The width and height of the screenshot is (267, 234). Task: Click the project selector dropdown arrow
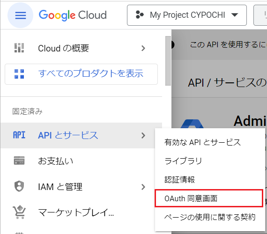tap(235, 15)
